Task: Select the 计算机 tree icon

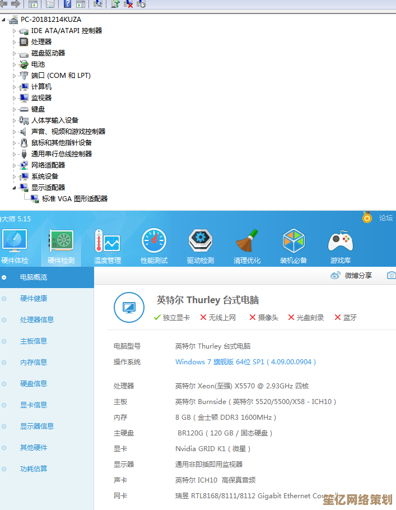Action: tap(24, 87)
